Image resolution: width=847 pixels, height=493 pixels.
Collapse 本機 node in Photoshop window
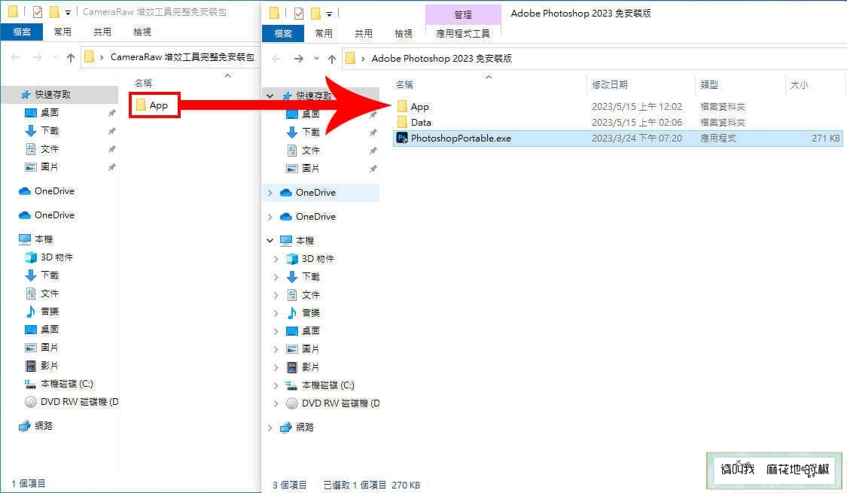point(270,241)
